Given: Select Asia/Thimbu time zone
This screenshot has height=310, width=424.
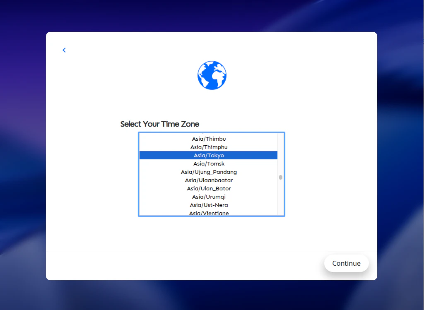Looking at the screenshot, I should click(x=209, y=139).
